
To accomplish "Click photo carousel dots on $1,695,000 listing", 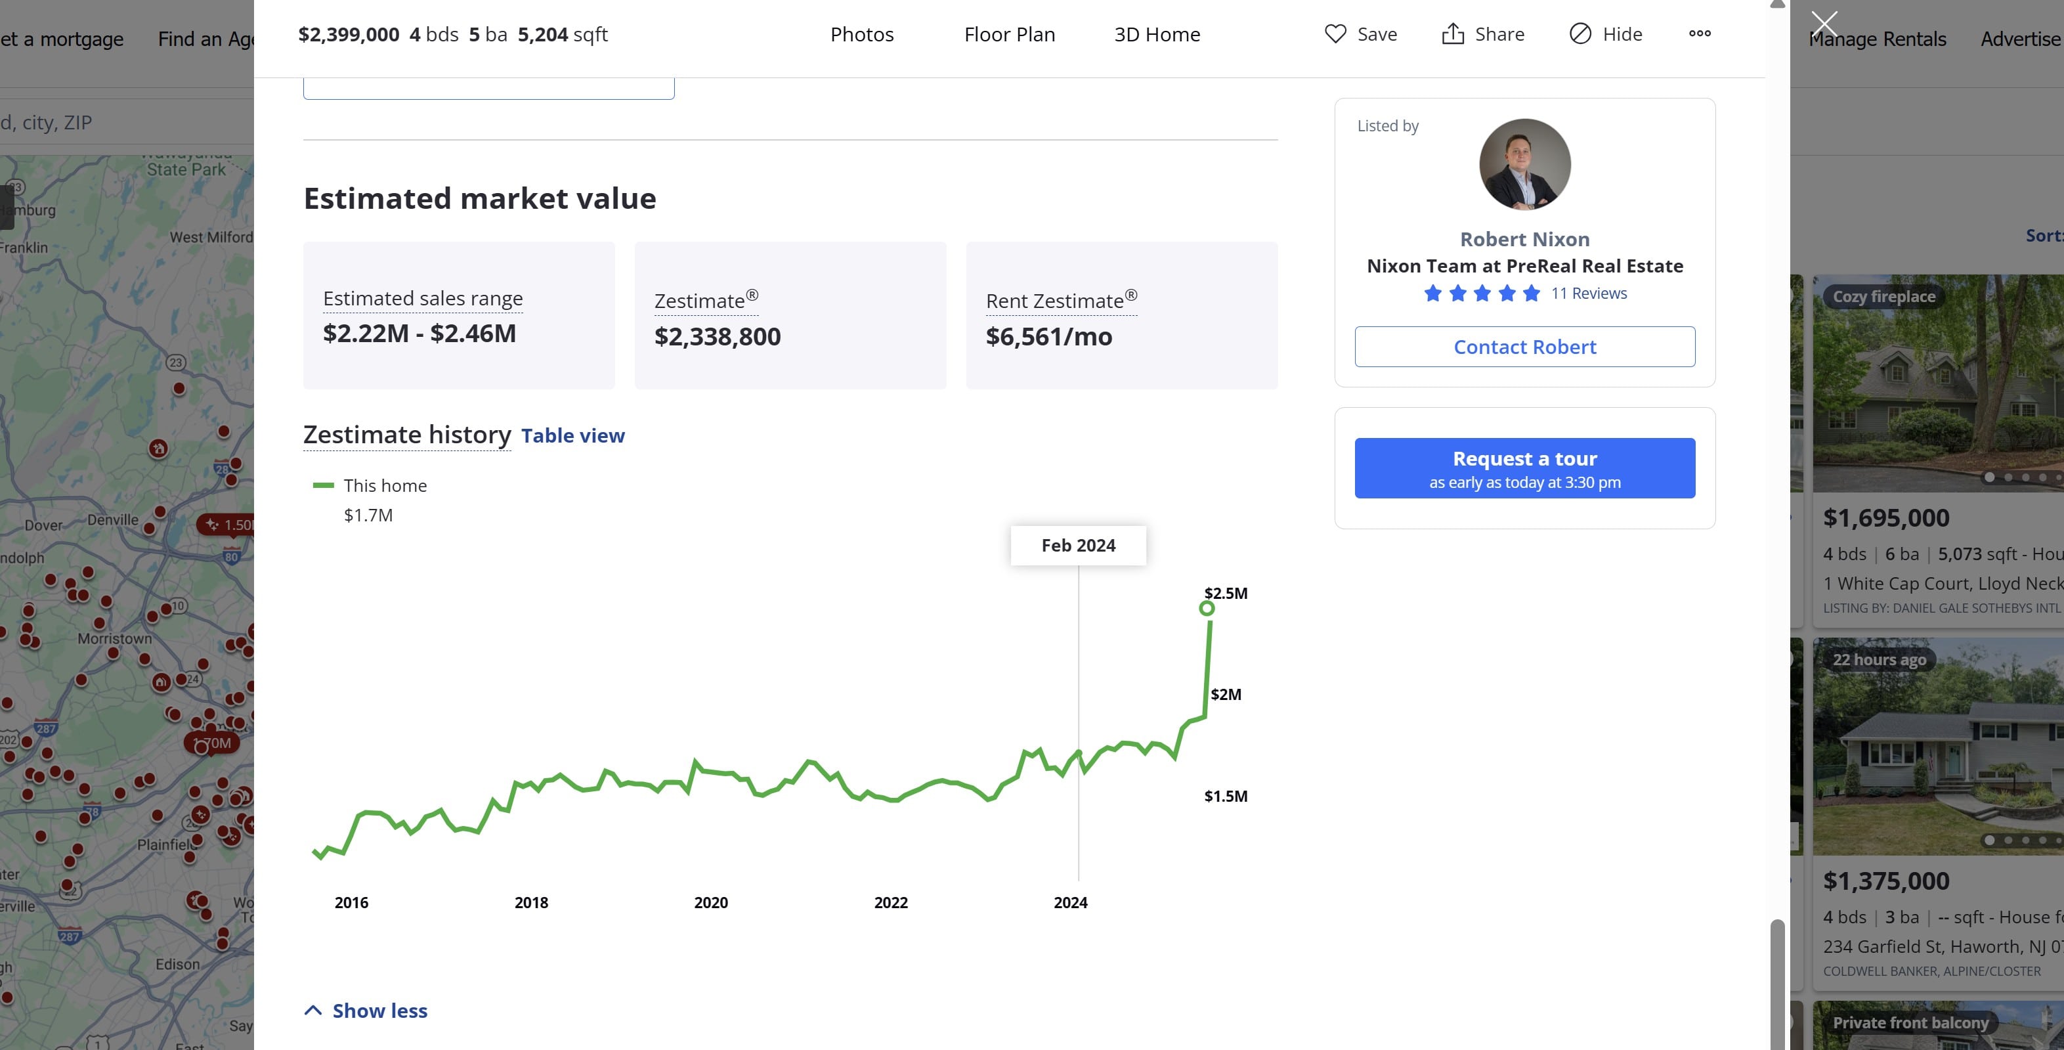I will pos(2024,477).
